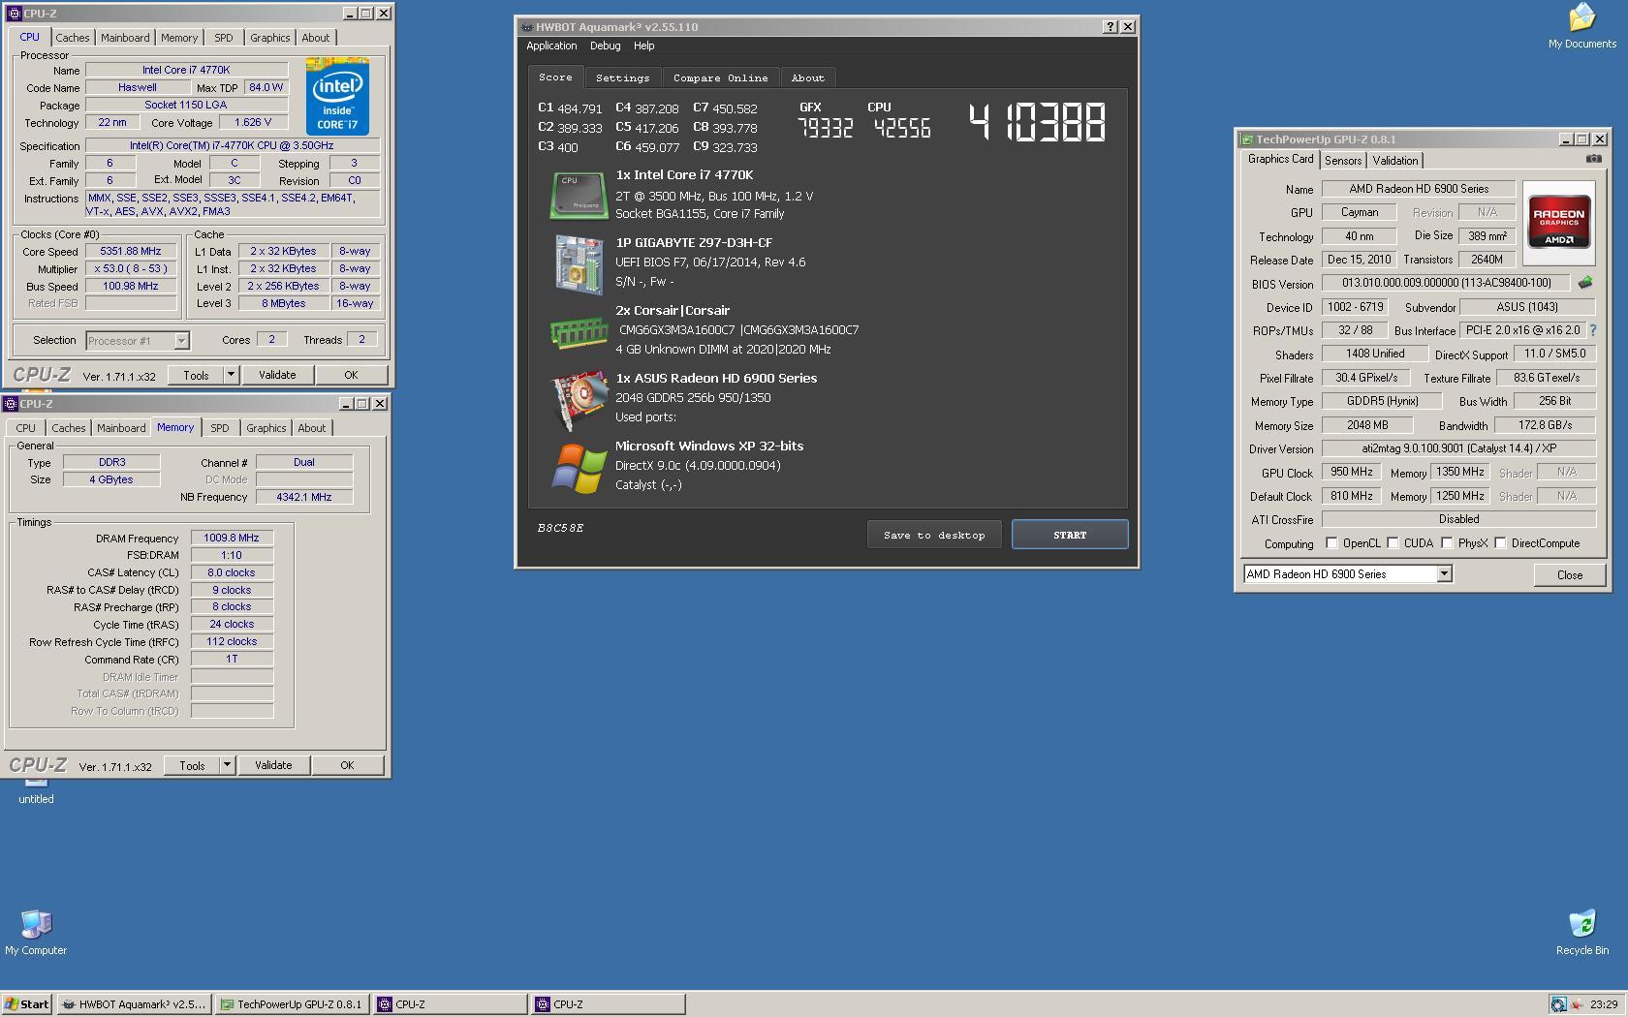Open the Windows Start button
This screenshot has width=1628, height=1017.
(x=27, y=1004)
